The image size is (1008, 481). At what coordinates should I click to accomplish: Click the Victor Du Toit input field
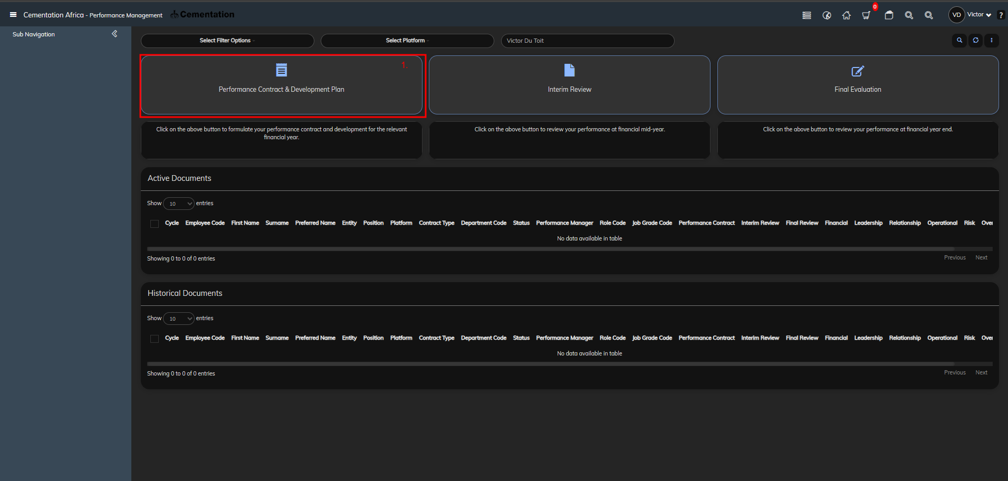[x=588, y=41]
